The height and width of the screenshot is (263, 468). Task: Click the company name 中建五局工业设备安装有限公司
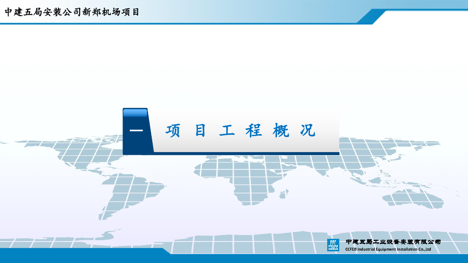coord(393,242)
